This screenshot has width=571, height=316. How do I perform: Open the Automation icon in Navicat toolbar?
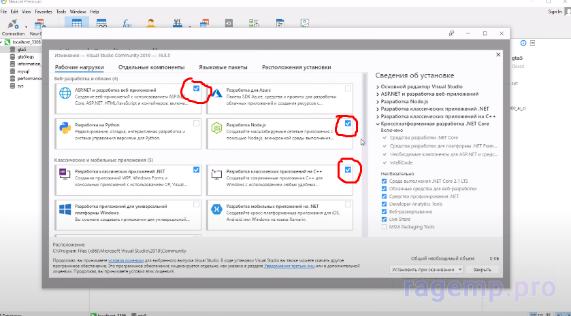pos(254,23)
